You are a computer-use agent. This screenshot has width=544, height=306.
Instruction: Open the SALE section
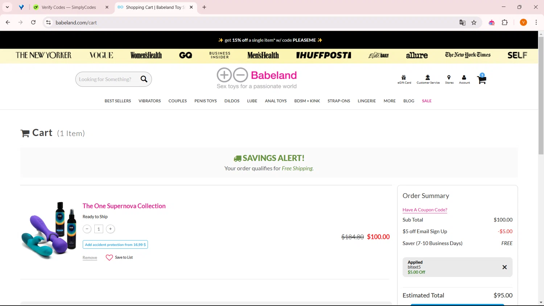click(426, 101)
